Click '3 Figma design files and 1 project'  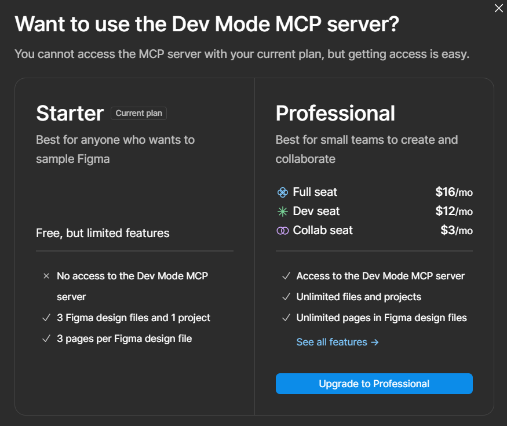coord(133,318)
